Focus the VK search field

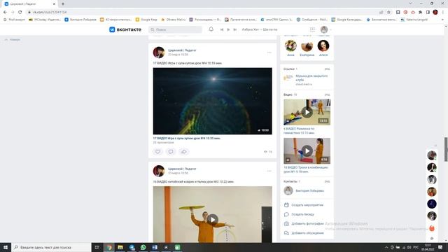(x=175, y=29)
